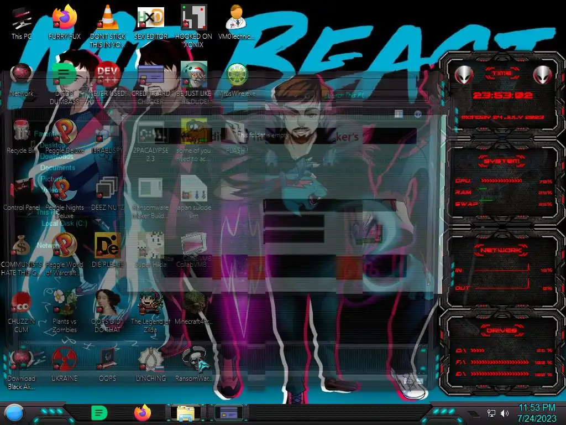Open the VLC cone desktop shortcut

coord(107,26)
